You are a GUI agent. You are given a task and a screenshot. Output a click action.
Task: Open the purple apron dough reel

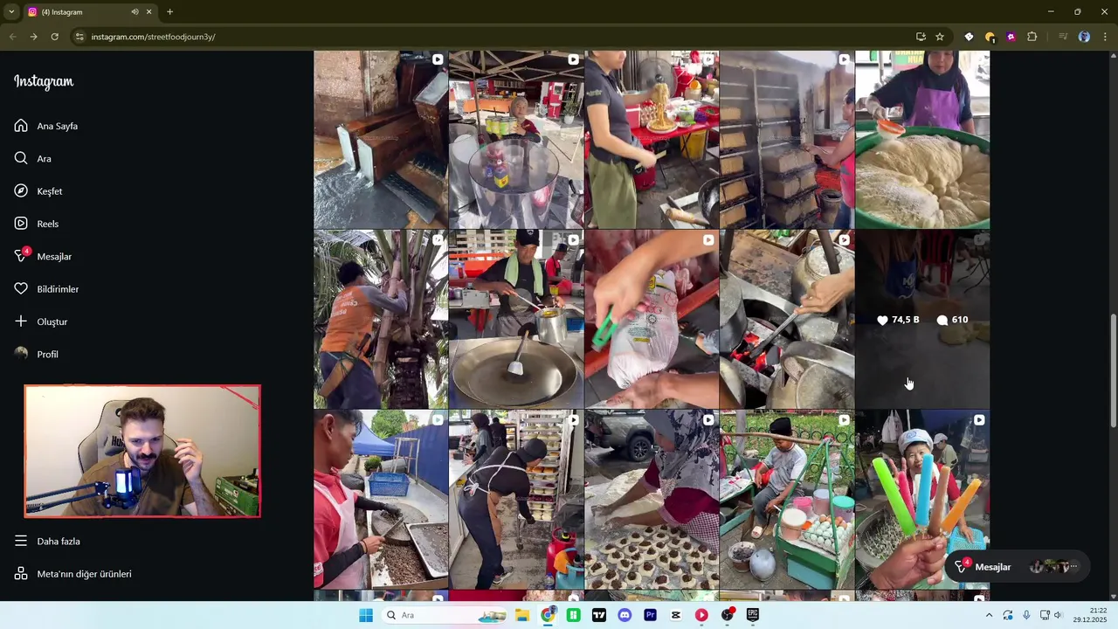922,140
